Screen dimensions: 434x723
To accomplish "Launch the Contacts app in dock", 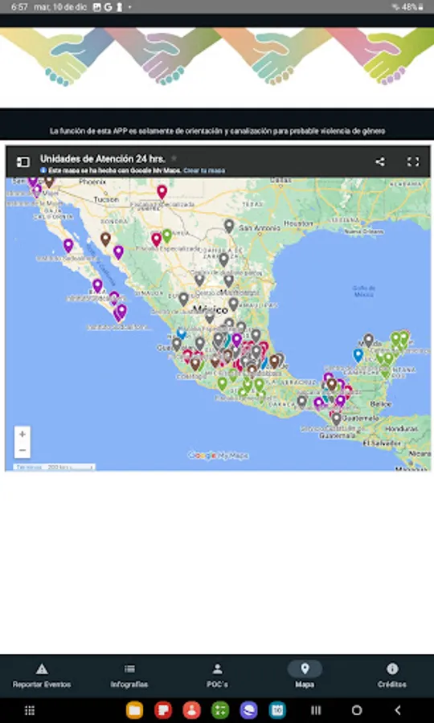I will (x=191, y=710).
